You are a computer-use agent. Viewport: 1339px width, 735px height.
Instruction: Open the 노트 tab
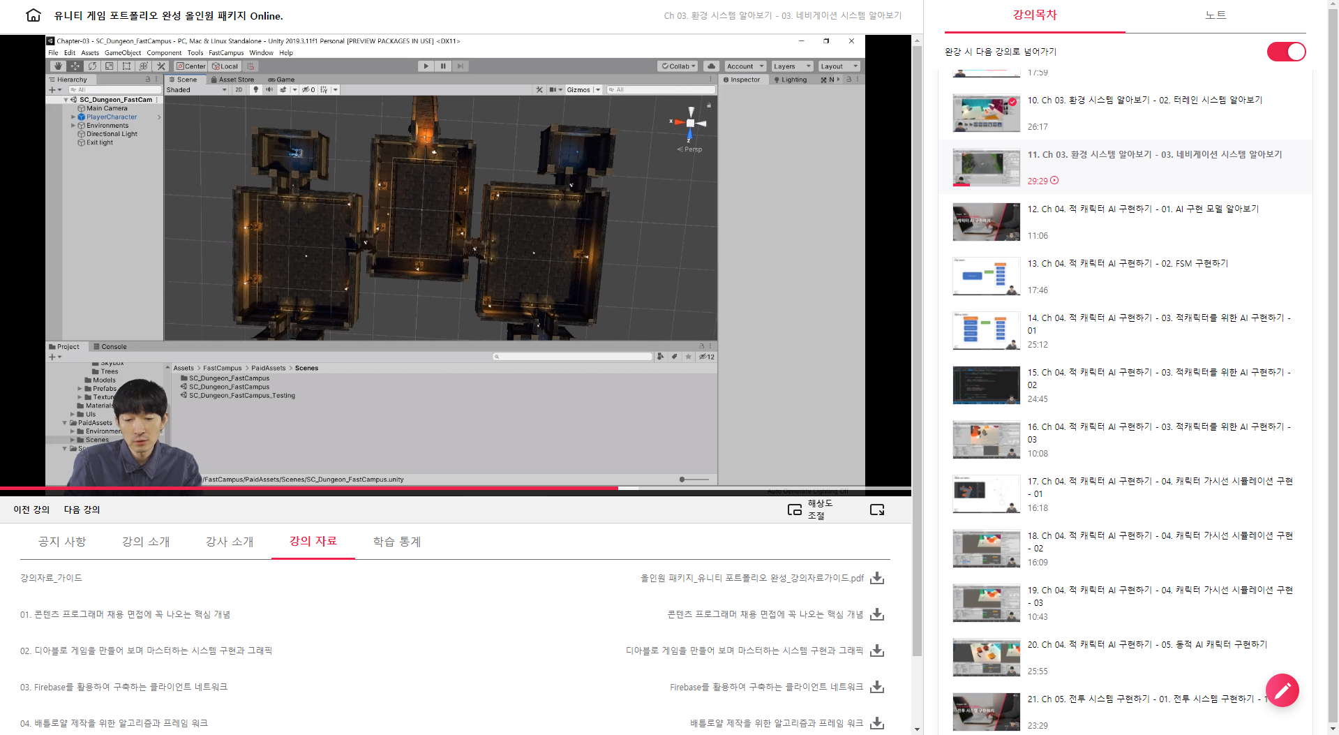click(1215, 15)
